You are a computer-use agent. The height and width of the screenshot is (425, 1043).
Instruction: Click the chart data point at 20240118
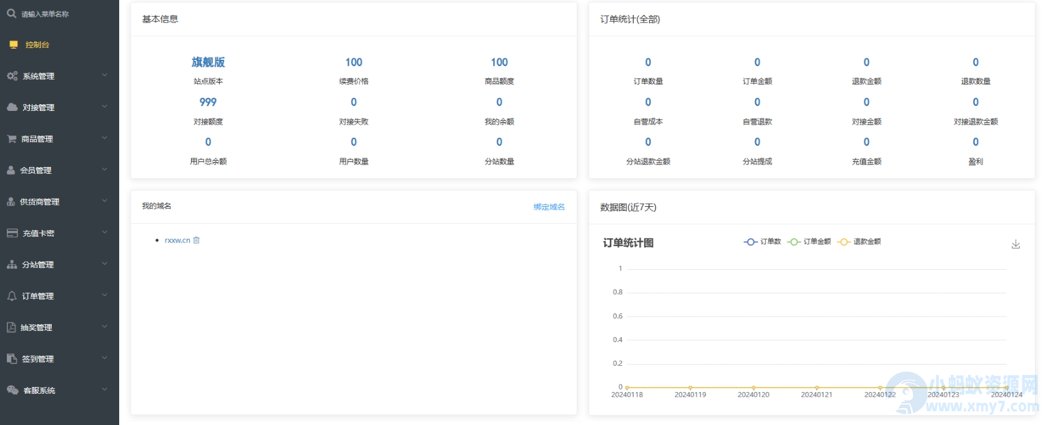point(627,388)
